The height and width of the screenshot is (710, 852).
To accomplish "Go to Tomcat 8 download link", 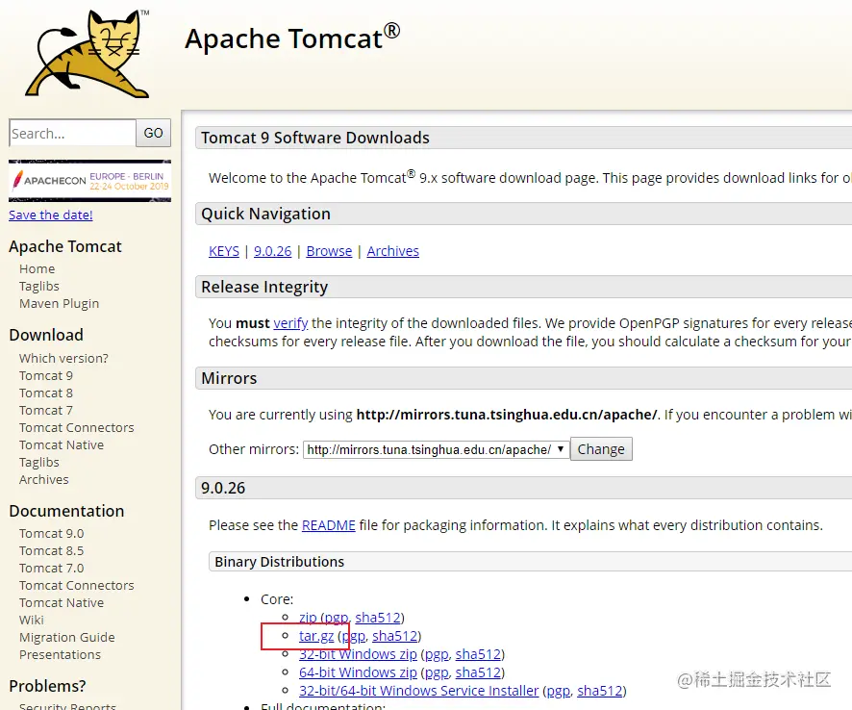I will 45,393.
